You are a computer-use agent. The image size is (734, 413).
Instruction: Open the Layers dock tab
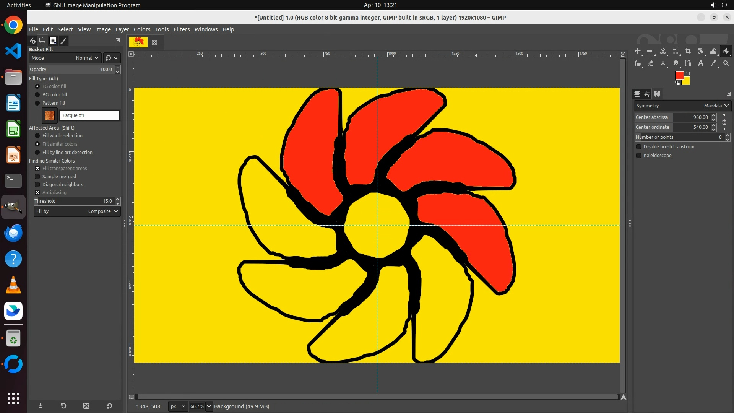click(637, 94)
